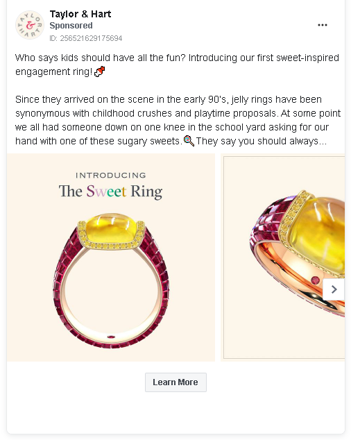Select the ad ID number text
351x440 pixels.
pos(86,38)
